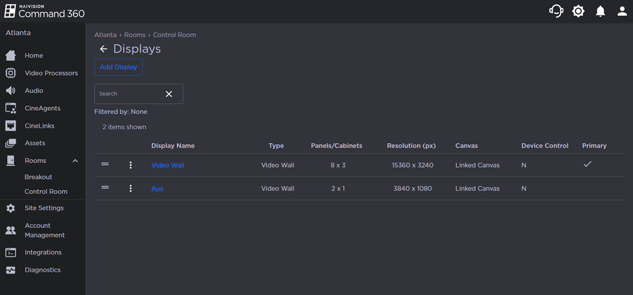Open the three-dot menu for Video Wall
This screenshot has width=633, height=295.
point(131,165)
